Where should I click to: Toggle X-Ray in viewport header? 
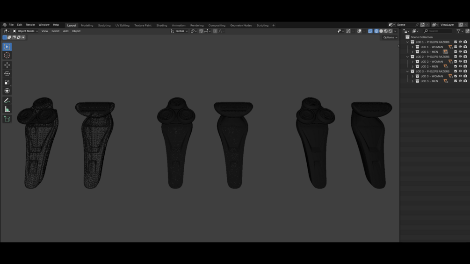(x=370, y=31)
